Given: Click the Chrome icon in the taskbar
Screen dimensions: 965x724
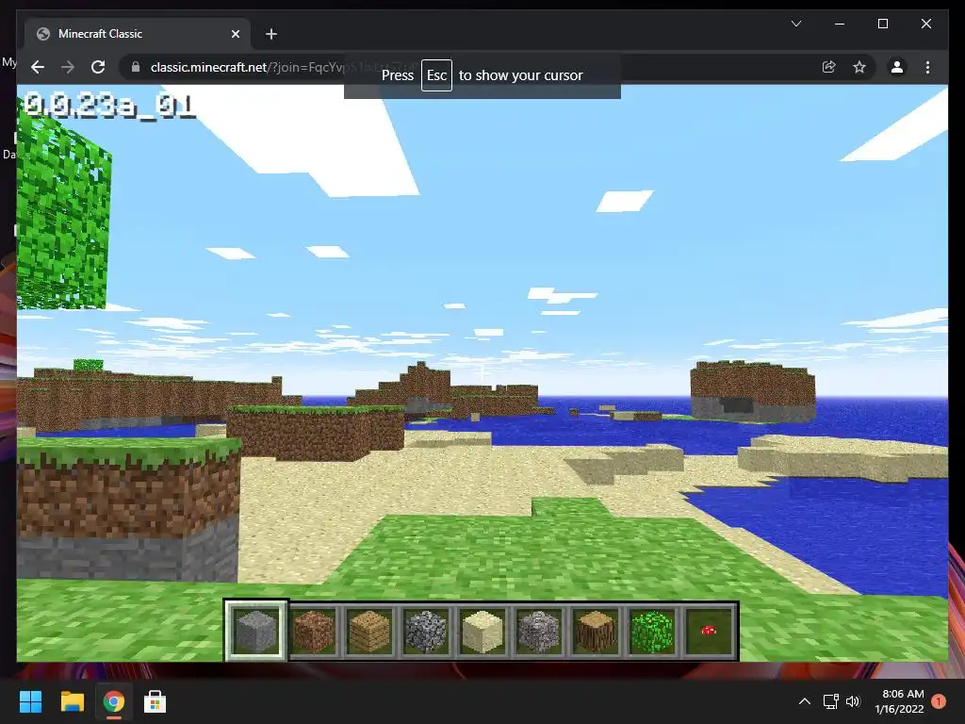Looking at the screenshot, I should pyautogui.click(x=113, y=701).
